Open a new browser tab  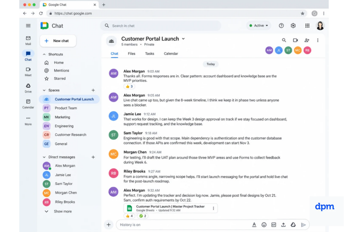click(104, 5)
